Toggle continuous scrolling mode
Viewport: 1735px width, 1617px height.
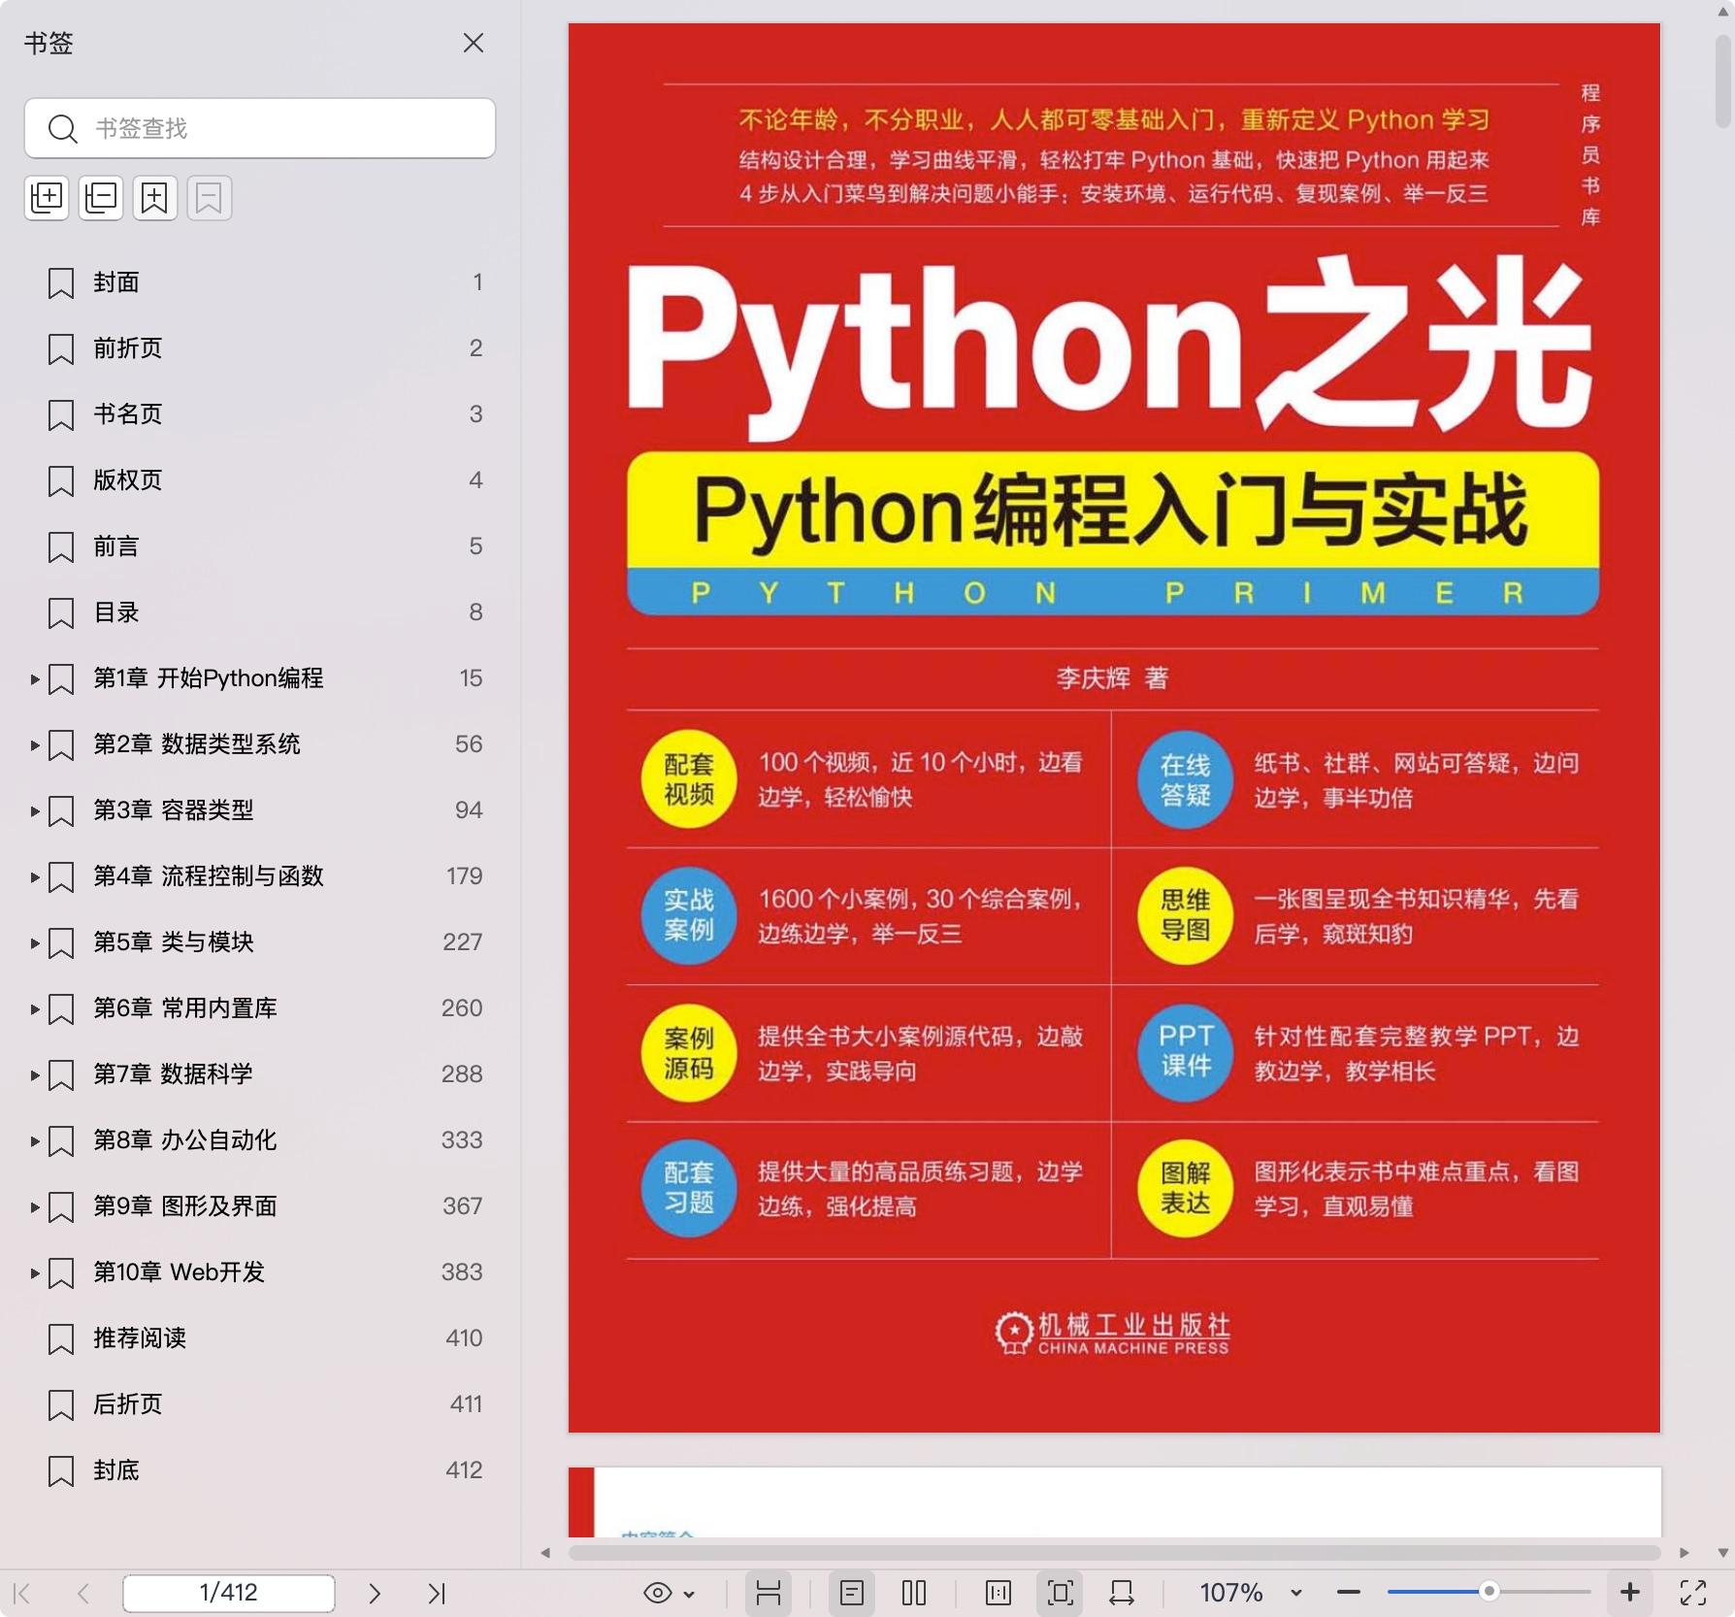[769, 1593]
